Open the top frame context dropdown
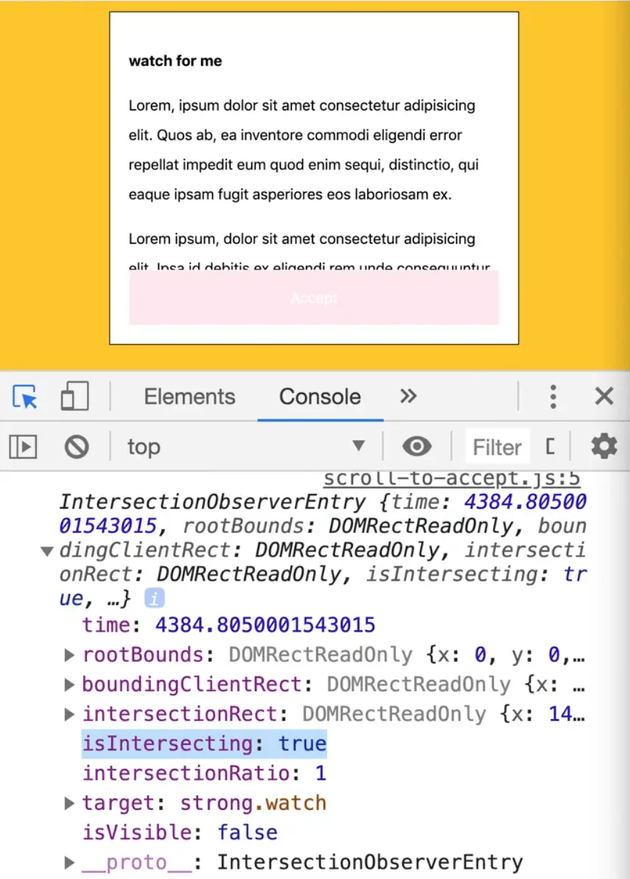The height and width of the screenshot is (879, 630). (243, 446)
